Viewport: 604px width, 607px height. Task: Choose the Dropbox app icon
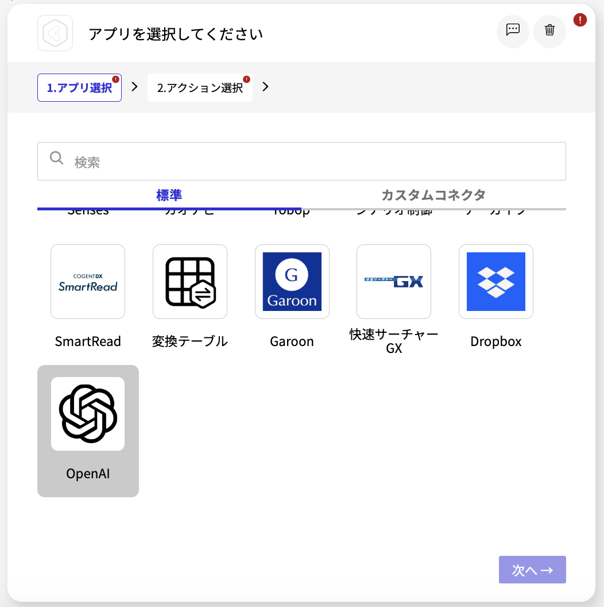pos(495,282)
